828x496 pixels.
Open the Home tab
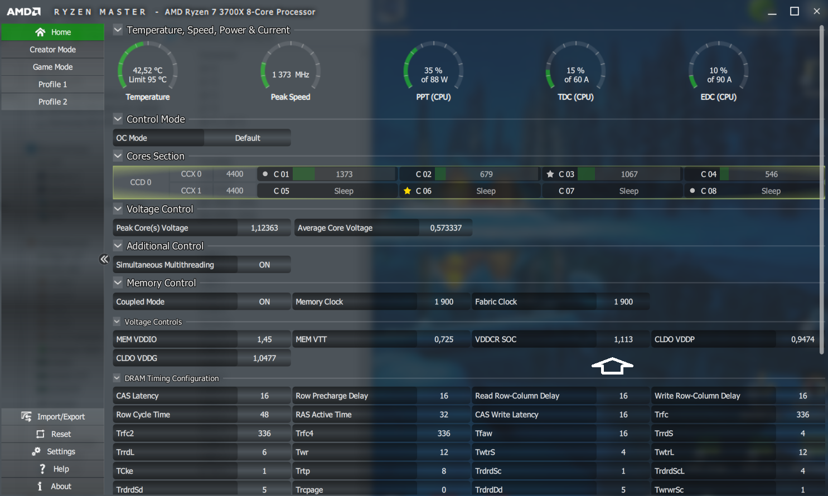tap(53, 32)
